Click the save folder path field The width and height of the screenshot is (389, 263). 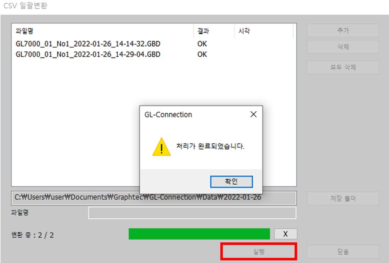154,198
